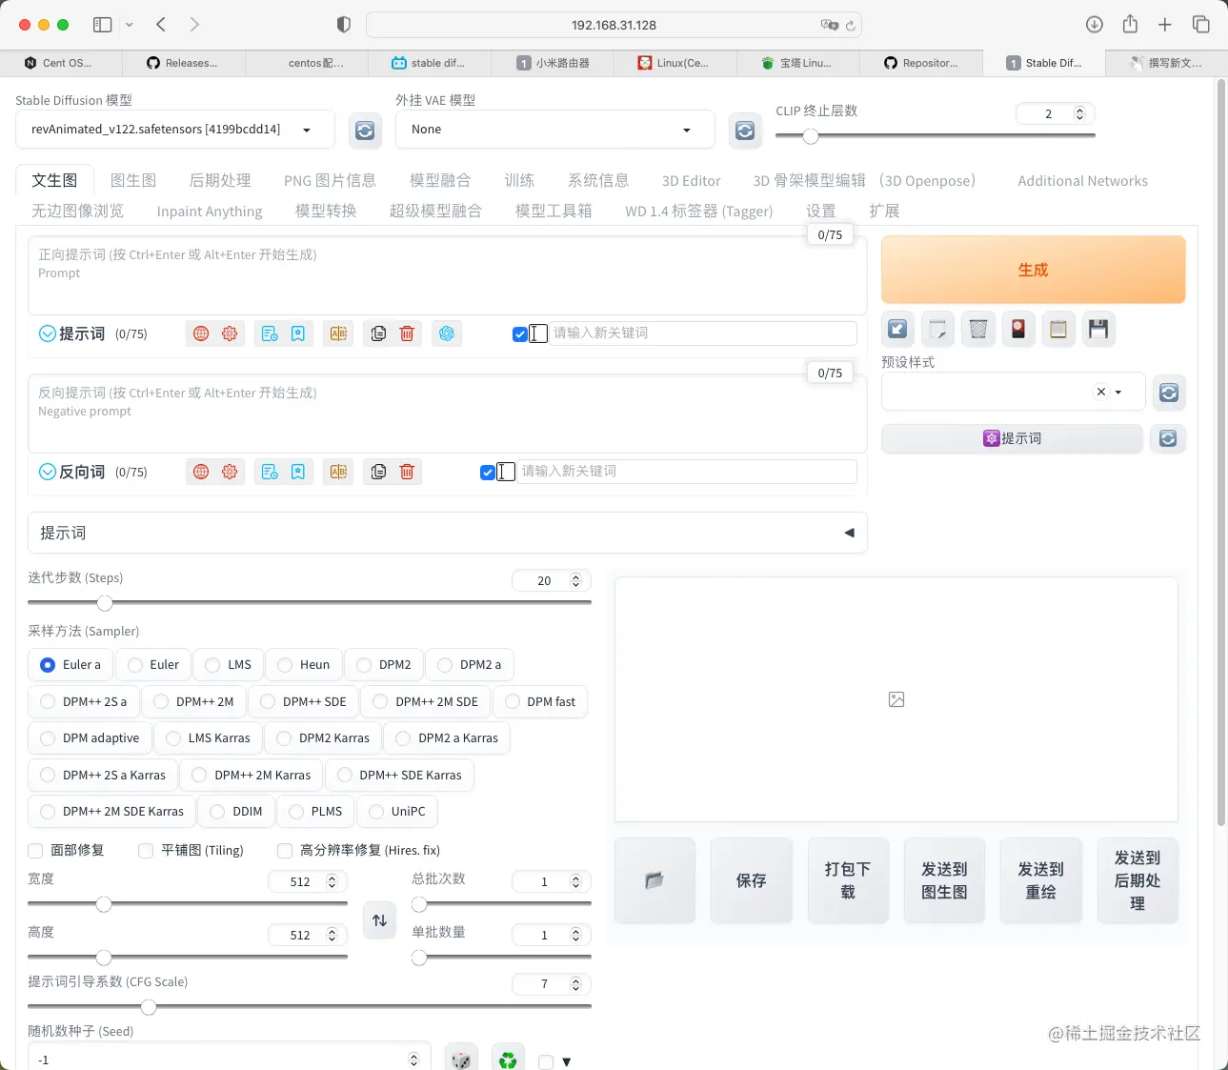Switch to the 图生图 tab
The width and height of the screenshot is (1228, 1070).
tap(133, 180)
